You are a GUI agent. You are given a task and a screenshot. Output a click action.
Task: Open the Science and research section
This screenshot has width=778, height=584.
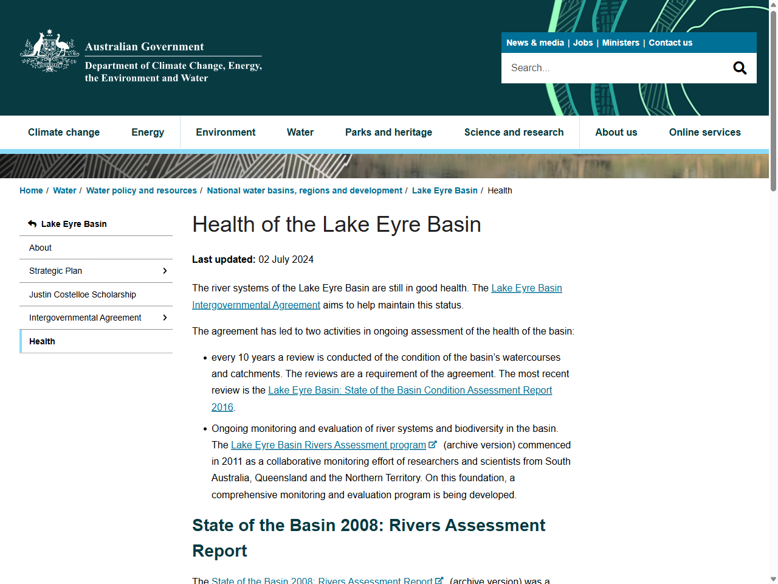pyautogui.click(x=514, y=132)
